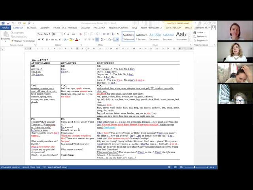This screenshot has width=253, height=190.
Task: Toggle Show paragraph marks (¶)
Action: pyautogui.click(x=118, y=34)
